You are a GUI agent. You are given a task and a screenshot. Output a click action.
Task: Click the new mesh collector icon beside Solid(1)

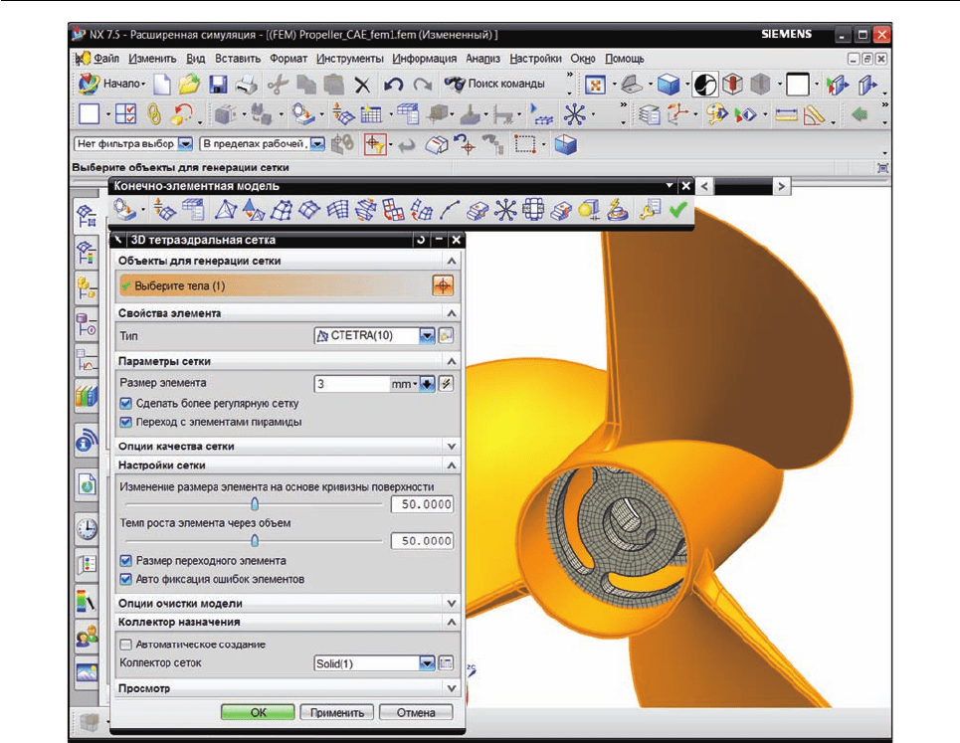pyautogui.click(x=447, y=662)
